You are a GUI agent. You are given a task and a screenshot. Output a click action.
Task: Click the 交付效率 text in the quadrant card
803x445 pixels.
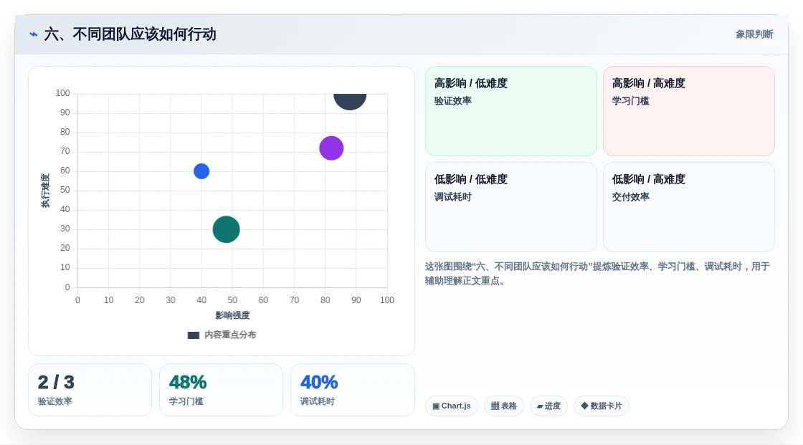point(630,197)
